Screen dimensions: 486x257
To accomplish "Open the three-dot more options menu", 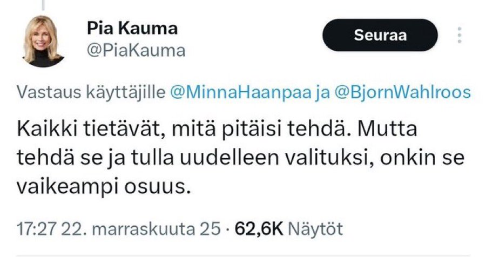I will click(460, 36).
